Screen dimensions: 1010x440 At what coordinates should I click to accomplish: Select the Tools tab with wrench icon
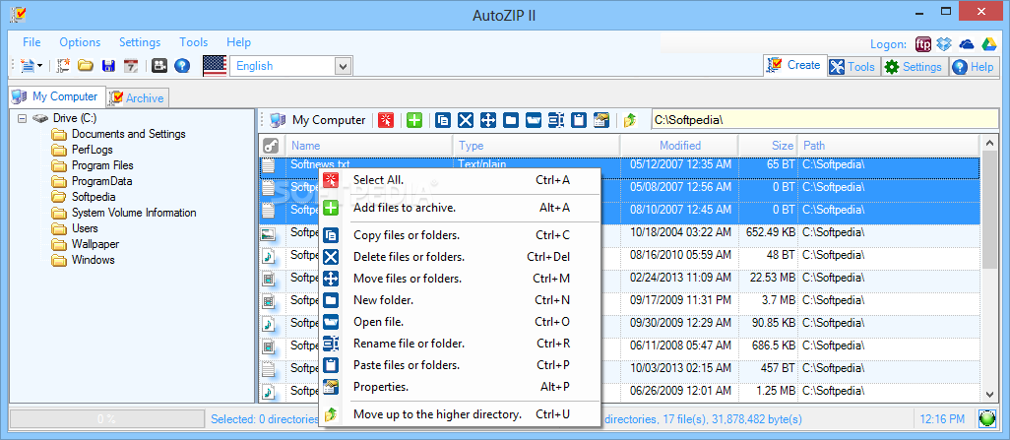point(852,66)
